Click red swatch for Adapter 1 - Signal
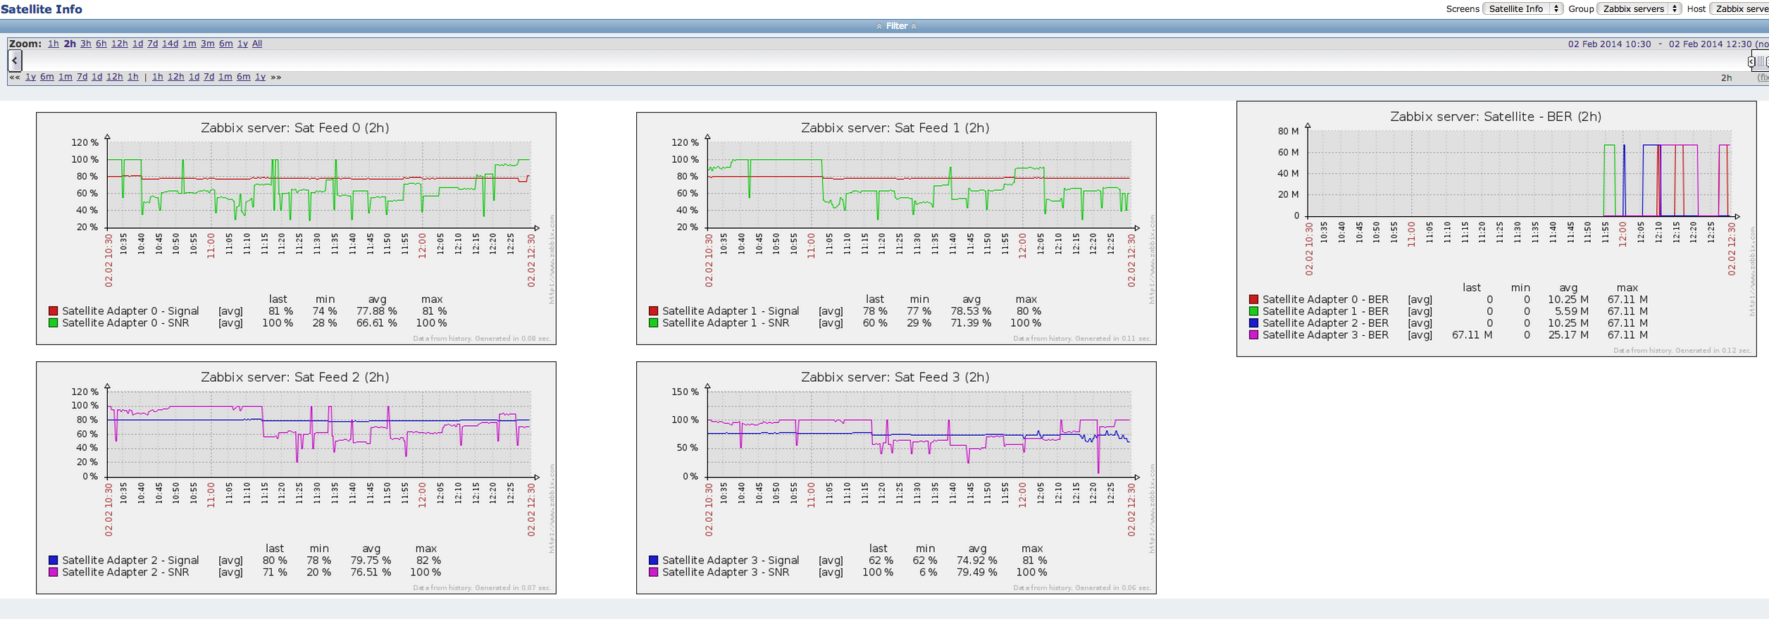Image resolution: width=1769 pixels, height=619 pixels. tap(653, 311)
